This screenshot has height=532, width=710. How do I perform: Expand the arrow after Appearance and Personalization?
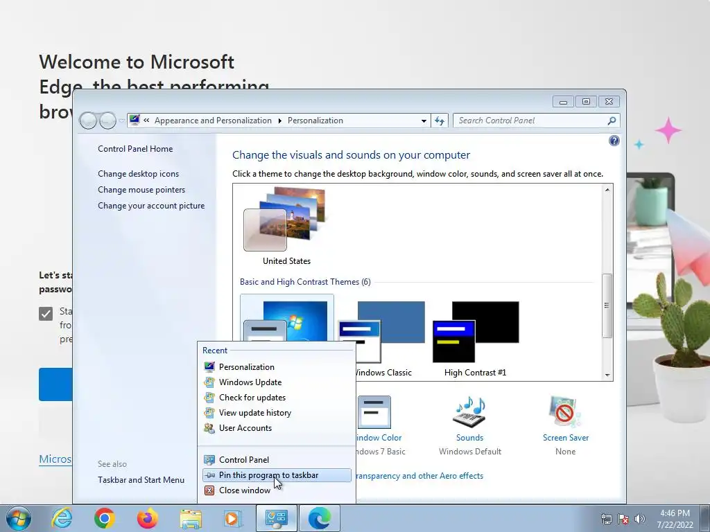(280, 121)
